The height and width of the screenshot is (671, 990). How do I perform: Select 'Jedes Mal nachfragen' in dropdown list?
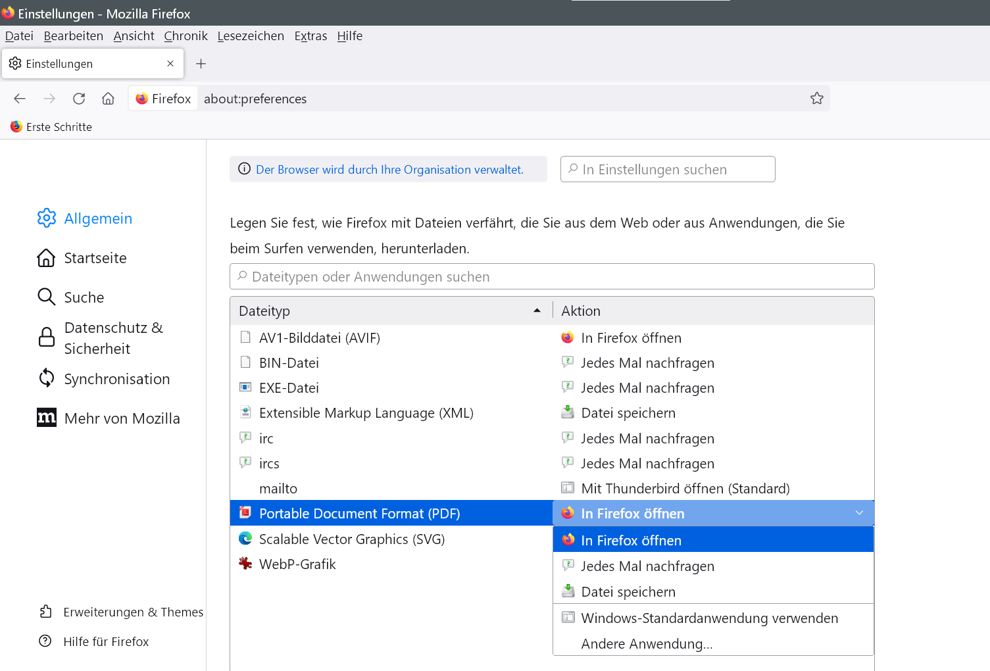(647, 566)
